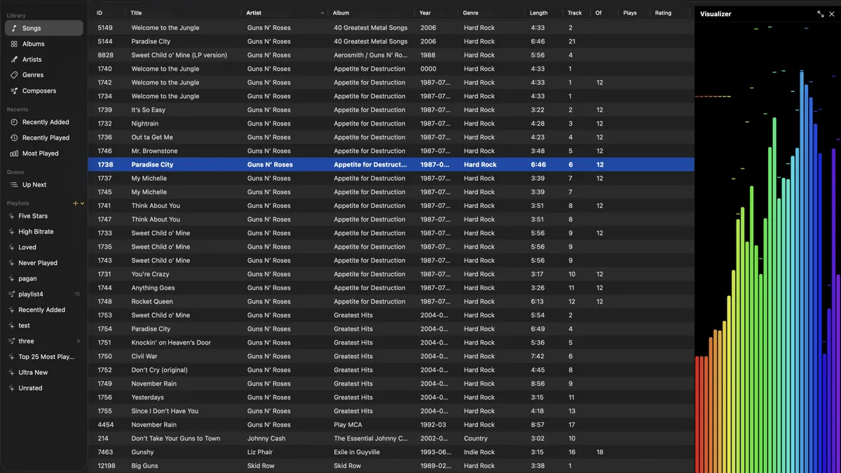Add a new playlist with the plus icon
The height and width of the screenshot is (473, 841).
76,203
